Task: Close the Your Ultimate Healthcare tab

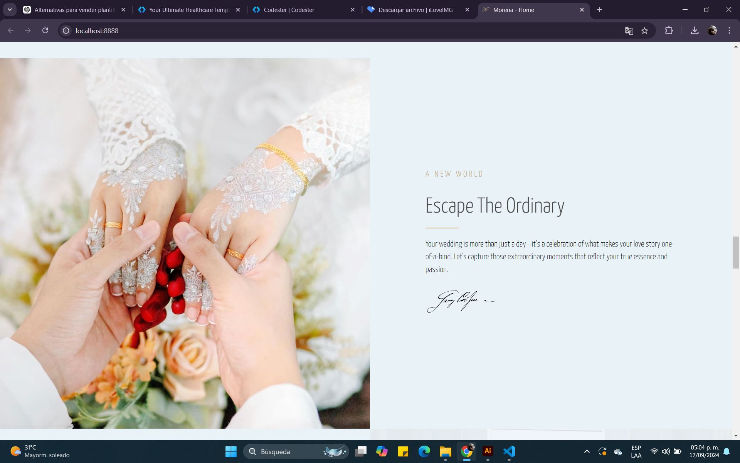Action: pos(238,10)
